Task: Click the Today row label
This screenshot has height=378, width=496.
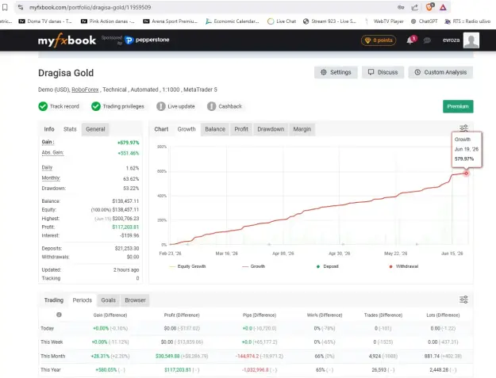Action: point(47,328)
